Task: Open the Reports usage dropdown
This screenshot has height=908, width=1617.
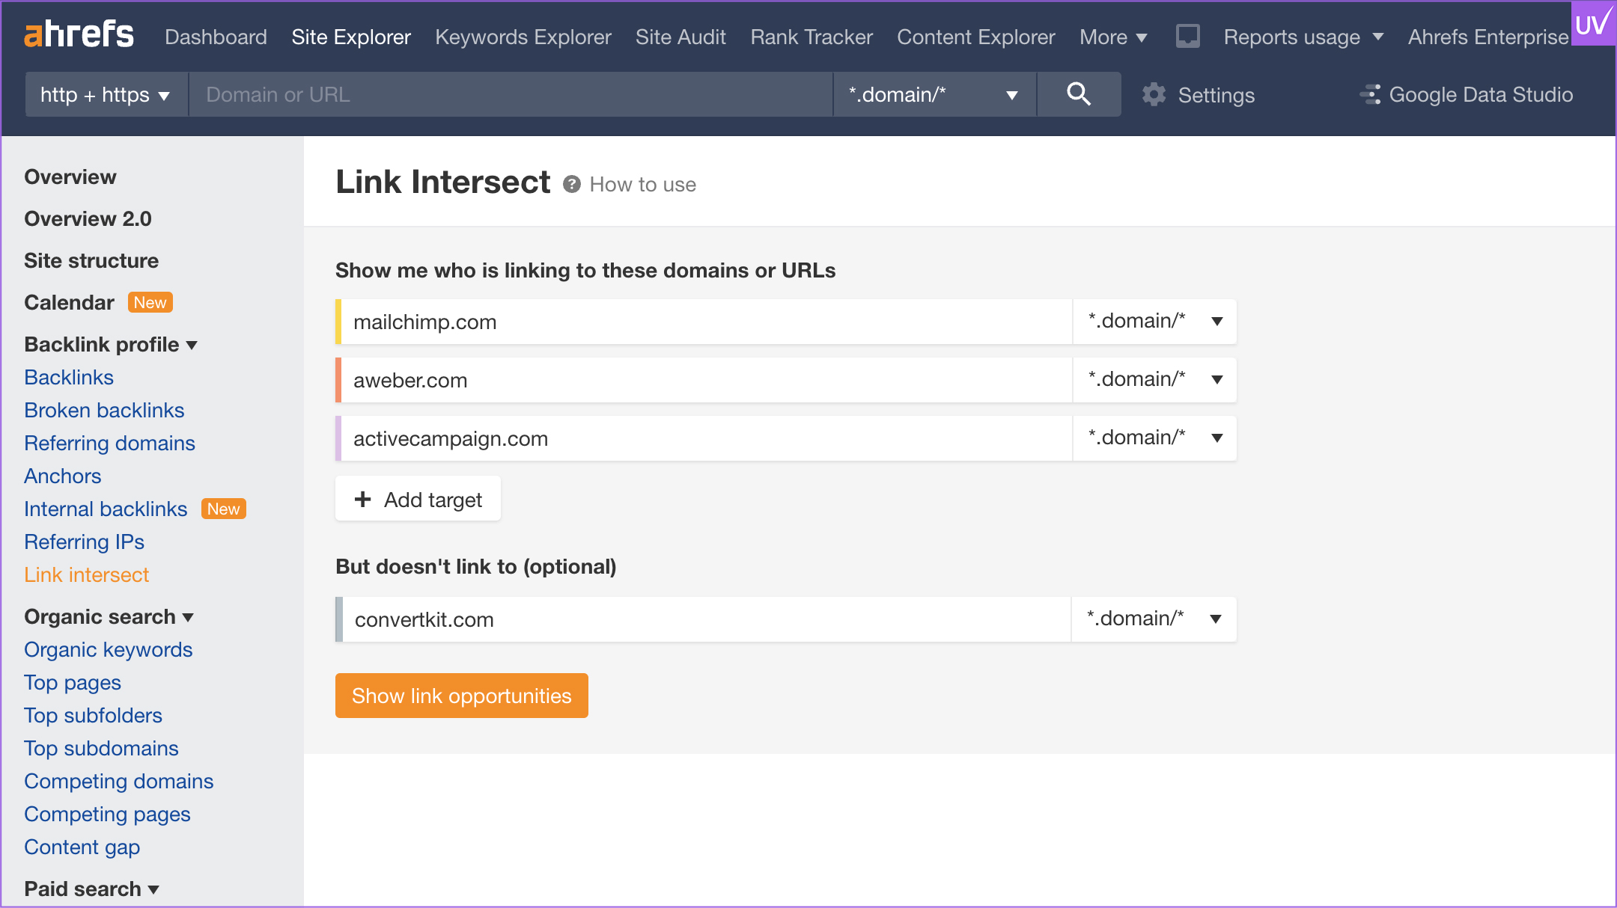Action: (1303, 37)
